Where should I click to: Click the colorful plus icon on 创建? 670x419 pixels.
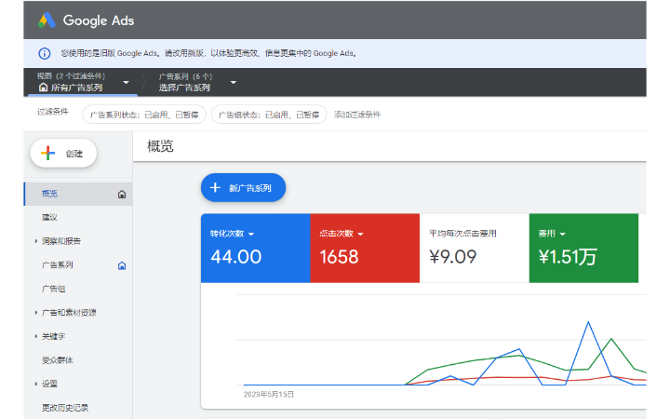point(47,153)
